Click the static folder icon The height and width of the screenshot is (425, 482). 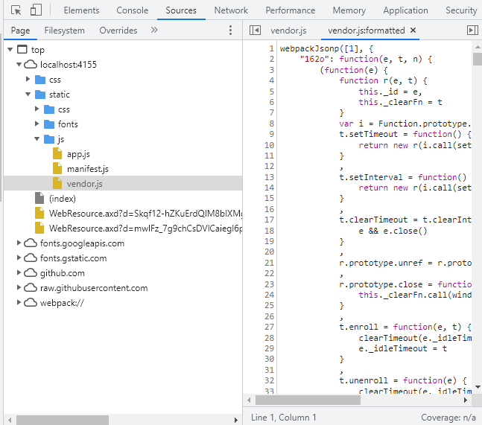(40, 95)
